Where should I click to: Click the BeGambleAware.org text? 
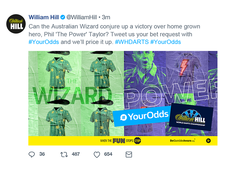pyautogui.click(x=182, y=141)
